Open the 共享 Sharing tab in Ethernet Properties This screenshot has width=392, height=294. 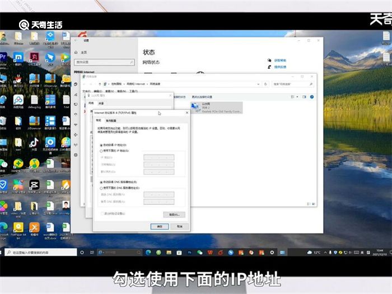[x=101, y=103]
